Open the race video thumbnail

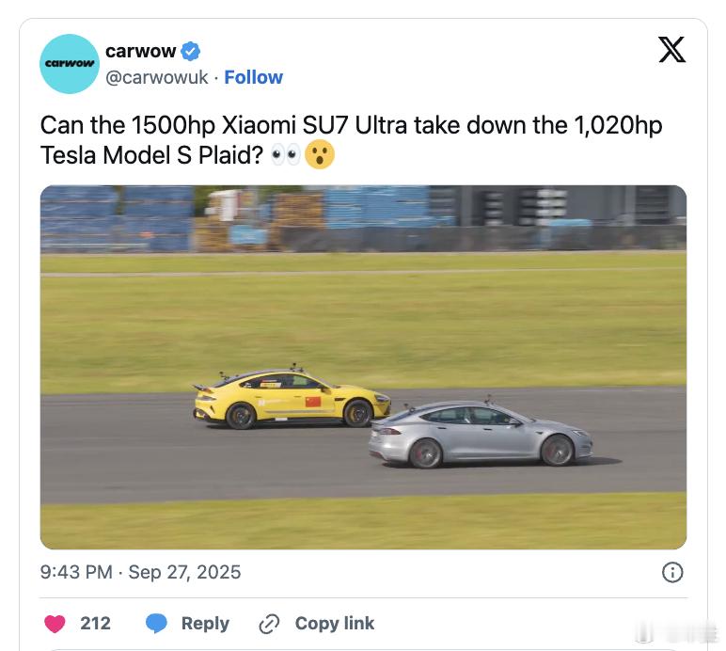[363, 367]
